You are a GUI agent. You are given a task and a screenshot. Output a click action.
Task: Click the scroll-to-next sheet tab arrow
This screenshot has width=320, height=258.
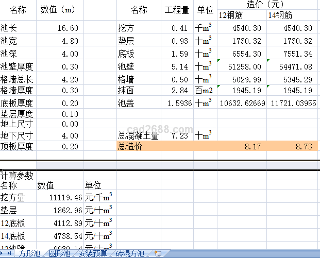click(x=3, y=253)
